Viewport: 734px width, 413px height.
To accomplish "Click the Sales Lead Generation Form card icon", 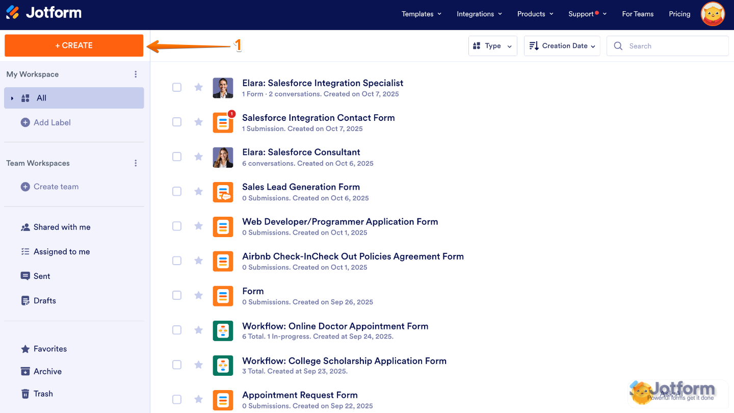I will (223, 192).
